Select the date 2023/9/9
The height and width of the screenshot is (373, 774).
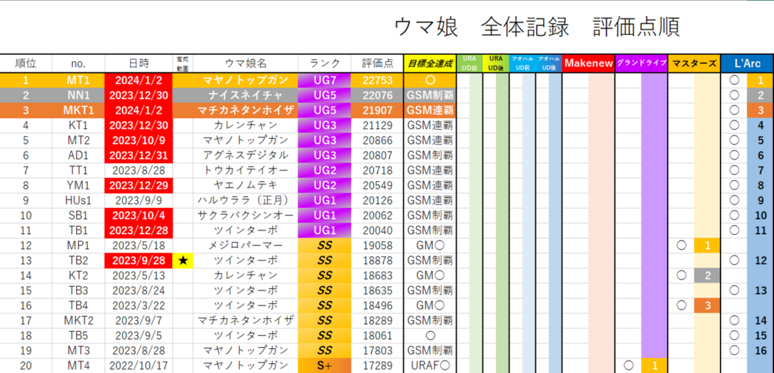pos(139,200)
